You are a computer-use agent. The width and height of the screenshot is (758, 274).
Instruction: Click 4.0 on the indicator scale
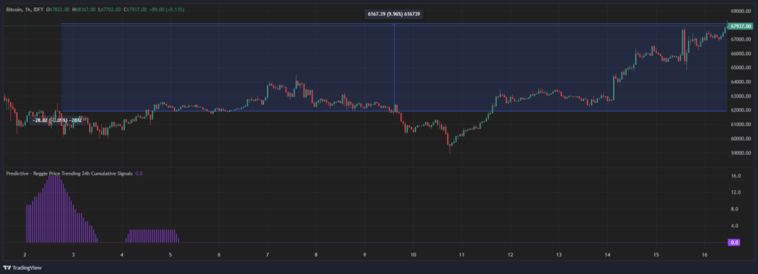(735, 226)
